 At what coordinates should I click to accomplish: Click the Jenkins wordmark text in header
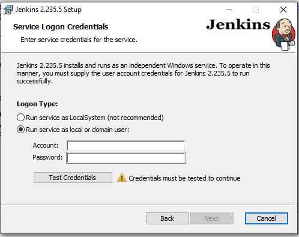coord(238,25)
